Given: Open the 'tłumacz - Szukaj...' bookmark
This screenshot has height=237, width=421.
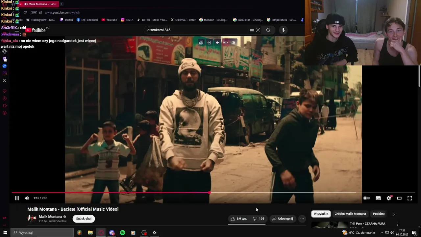Looking at the screenshot, I should (213, 20).
